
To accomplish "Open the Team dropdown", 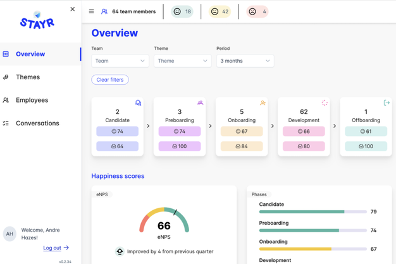I will (120, 61).
